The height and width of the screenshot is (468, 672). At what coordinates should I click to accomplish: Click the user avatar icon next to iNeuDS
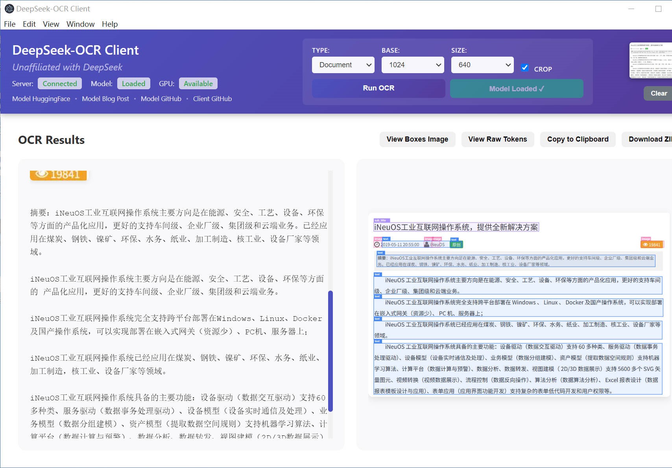point(426,245)
